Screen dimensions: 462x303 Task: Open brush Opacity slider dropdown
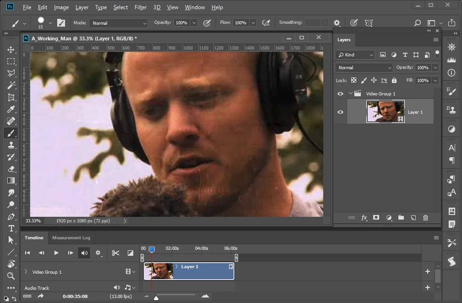coord(194,23)
